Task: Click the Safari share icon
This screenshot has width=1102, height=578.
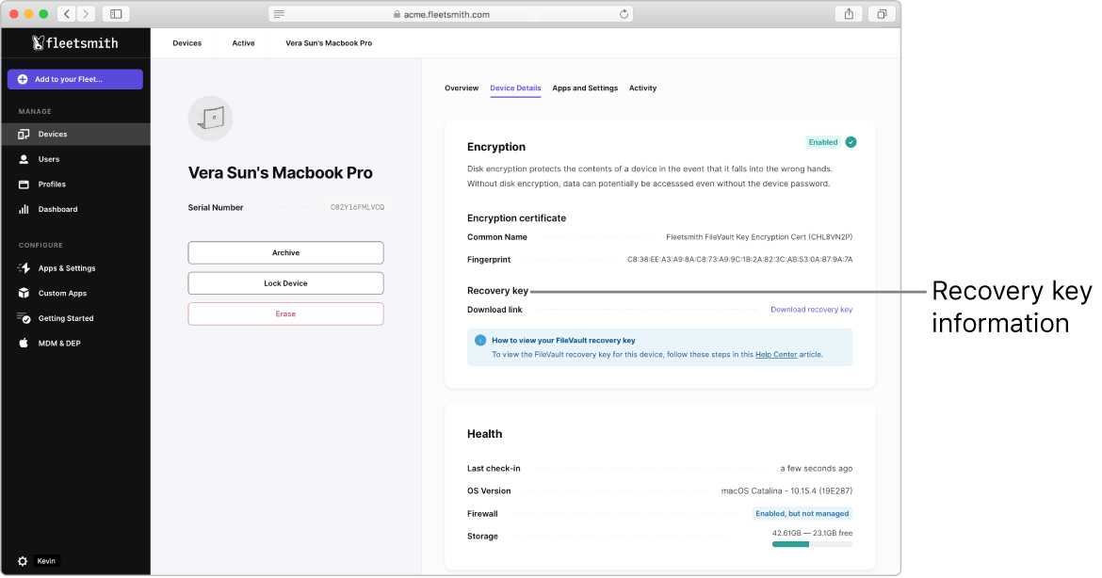Action: pos(849,14)
